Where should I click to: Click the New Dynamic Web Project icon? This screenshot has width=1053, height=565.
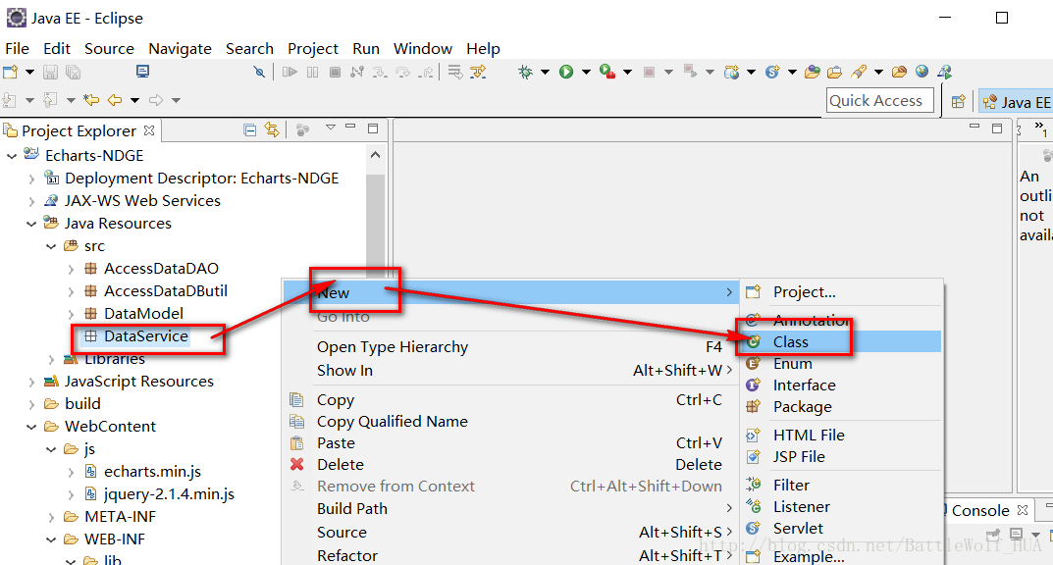[731, 72]
